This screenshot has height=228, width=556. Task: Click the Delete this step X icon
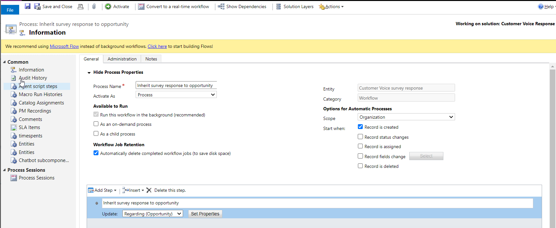[149, 190]
